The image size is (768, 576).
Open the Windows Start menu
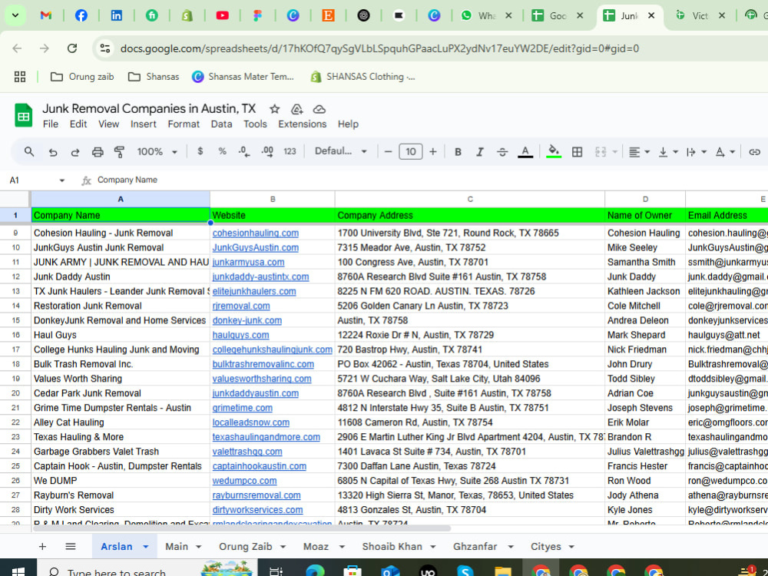tap(18, 571)
